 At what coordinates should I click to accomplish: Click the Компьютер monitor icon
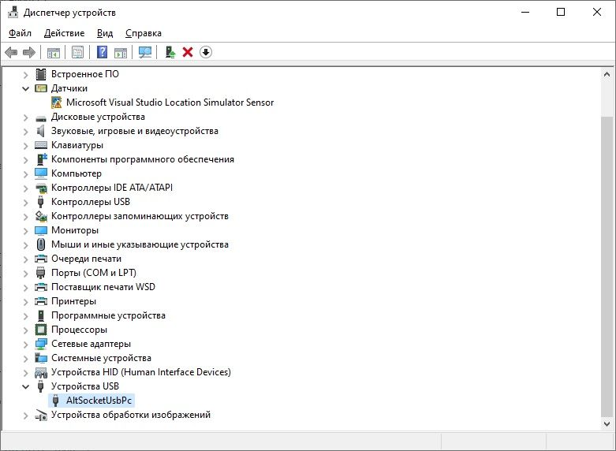(41, 173)
